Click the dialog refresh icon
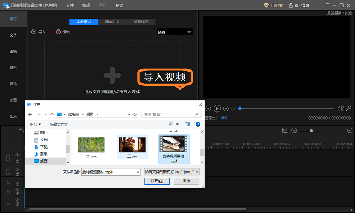 (135, 114)
